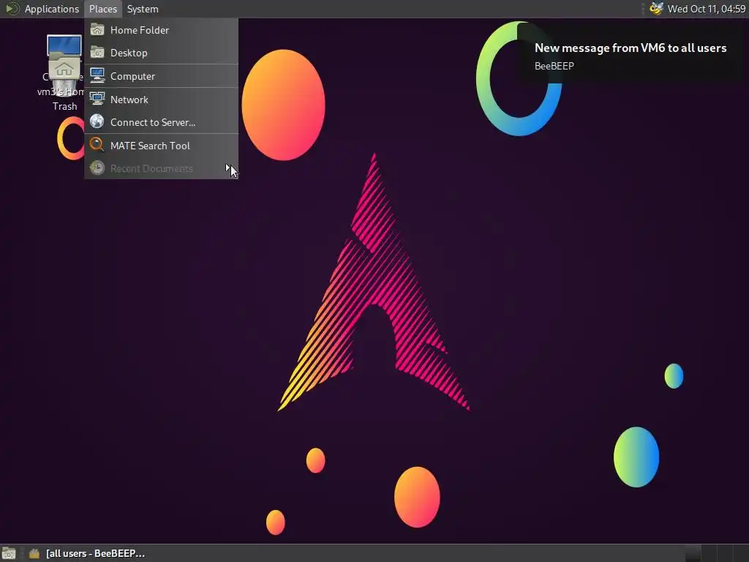Click the MATE logo panel icon

coord(12,9)
